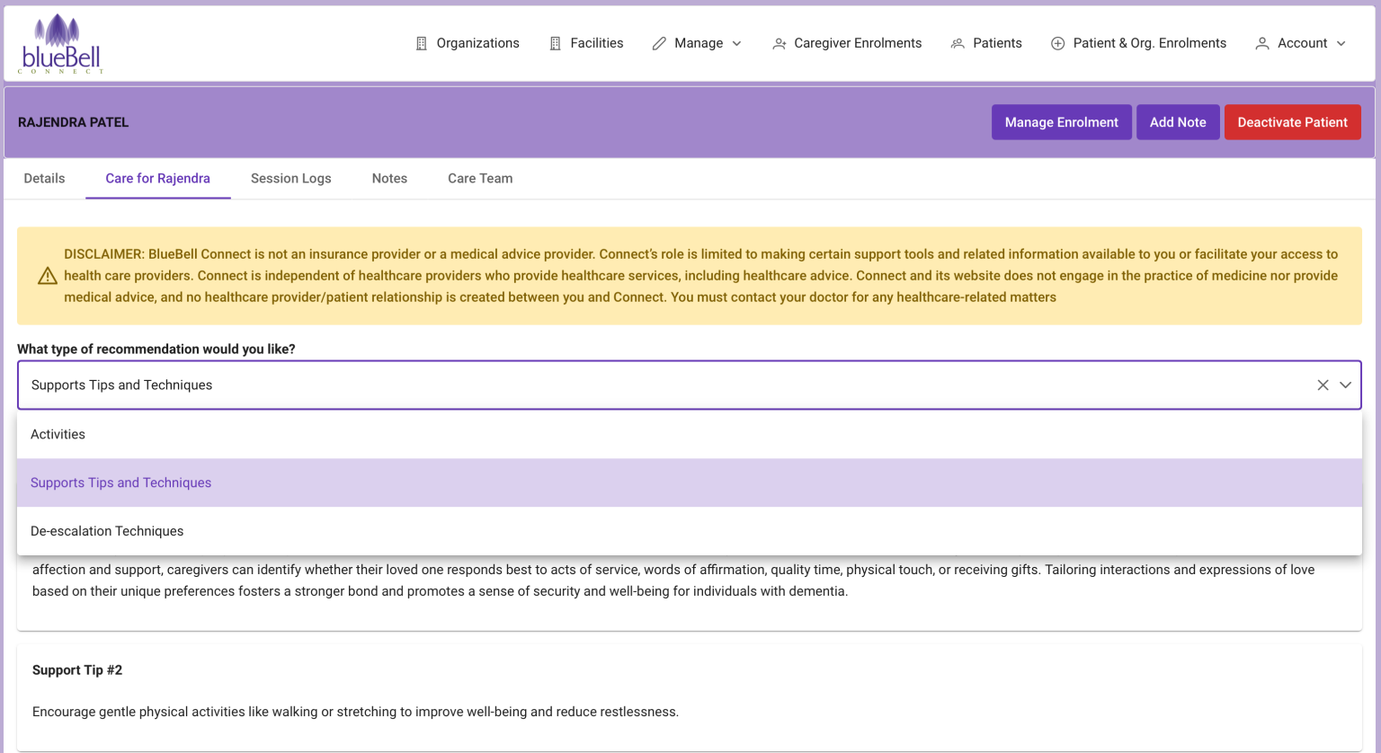Click the blueBell Connect logo
The width and height of the screenshot is (1381, 753).
point(61,44)
